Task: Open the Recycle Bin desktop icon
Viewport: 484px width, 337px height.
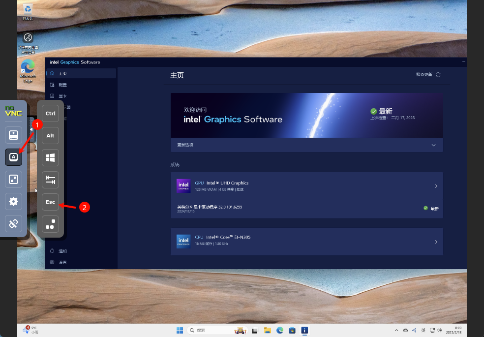Action: pyautogui.click(x=28, y=12)
